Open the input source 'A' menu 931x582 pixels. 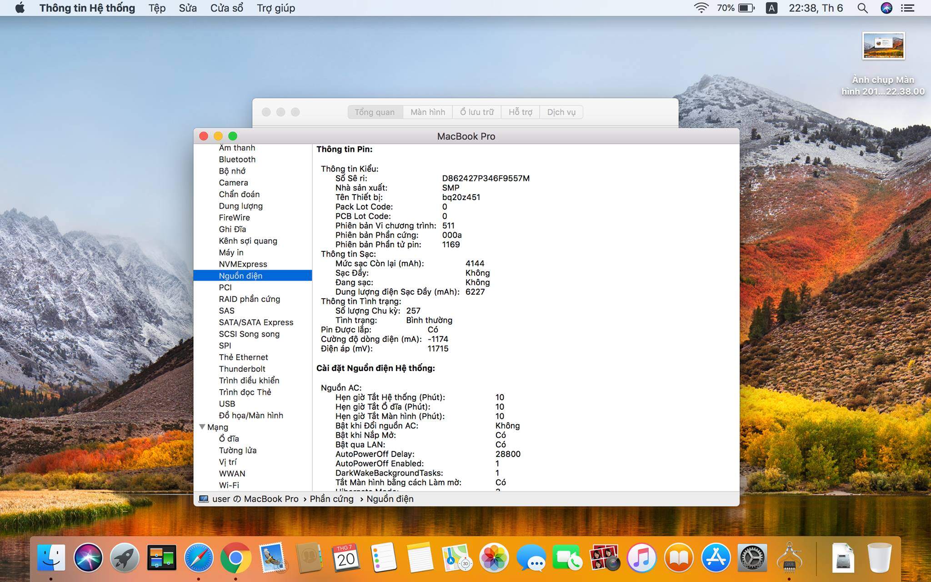point(771,8)
